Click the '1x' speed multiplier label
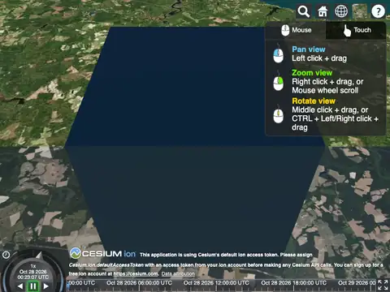390x292 pixels. coord(33,266)
